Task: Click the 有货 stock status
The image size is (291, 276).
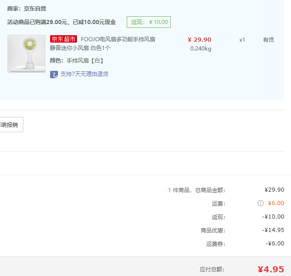Action: point(268,40)
